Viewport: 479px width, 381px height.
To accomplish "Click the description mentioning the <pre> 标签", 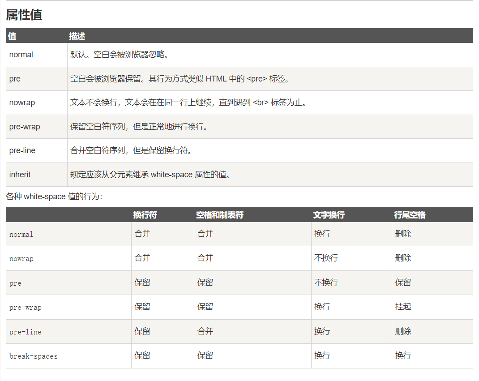I will pyautogui.click(x=180, y=79).
